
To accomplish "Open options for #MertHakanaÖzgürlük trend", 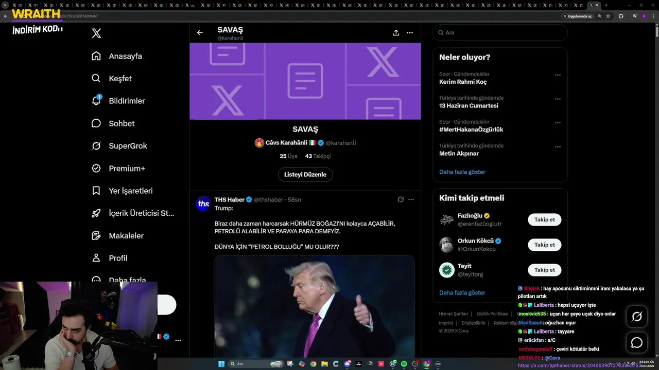I will coord(558,123).
